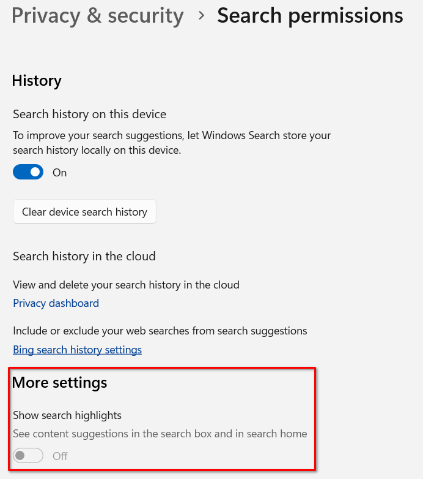Image resolution: width=423 pixels, height=479 pixels.
Task: Click the Show search highlights label
Action: coord(67,415)
